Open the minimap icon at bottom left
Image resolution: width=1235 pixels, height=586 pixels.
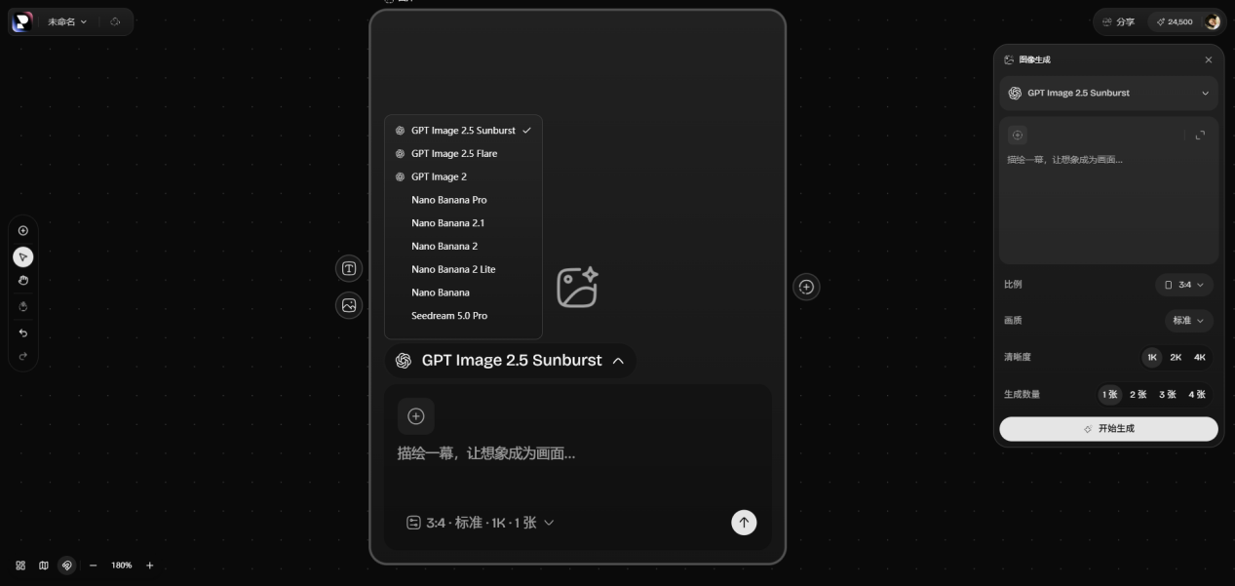pyautogui.click(x=44, y=566)
